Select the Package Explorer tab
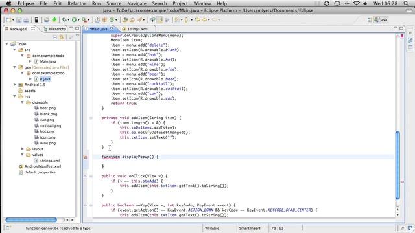This screenshot has width=415, height=233. click(19, 29)
